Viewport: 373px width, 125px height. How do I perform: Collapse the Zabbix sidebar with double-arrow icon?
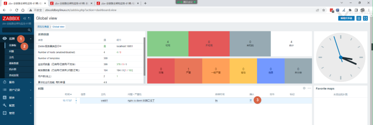(x=25, y=18)
